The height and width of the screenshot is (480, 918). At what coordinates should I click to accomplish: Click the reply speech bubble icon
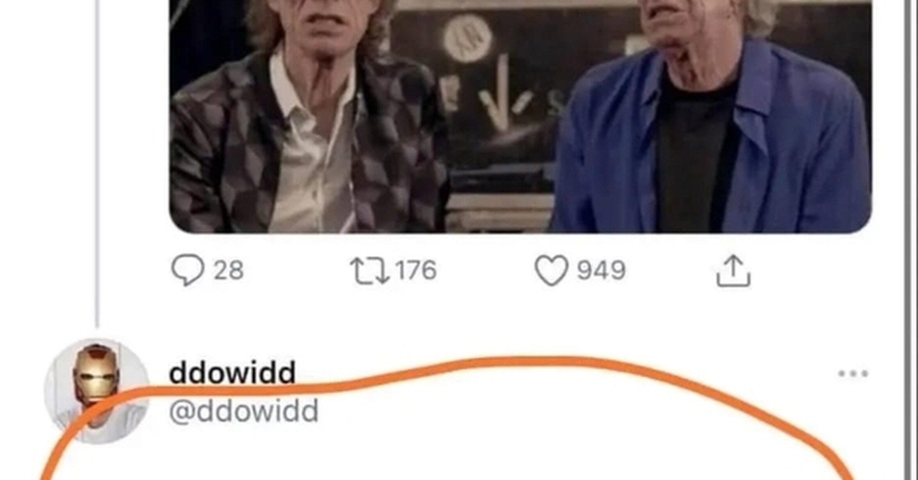188,270
